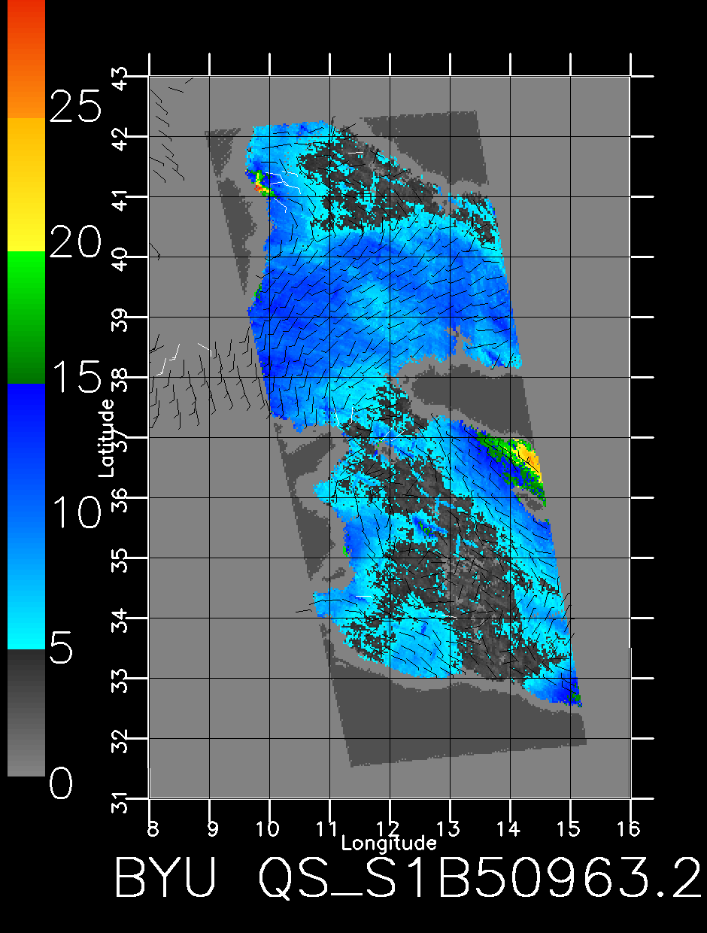Pick the gray colorbar segment between 0 and 5
Viewport: 707px width, 933px height.
point(26,713)
